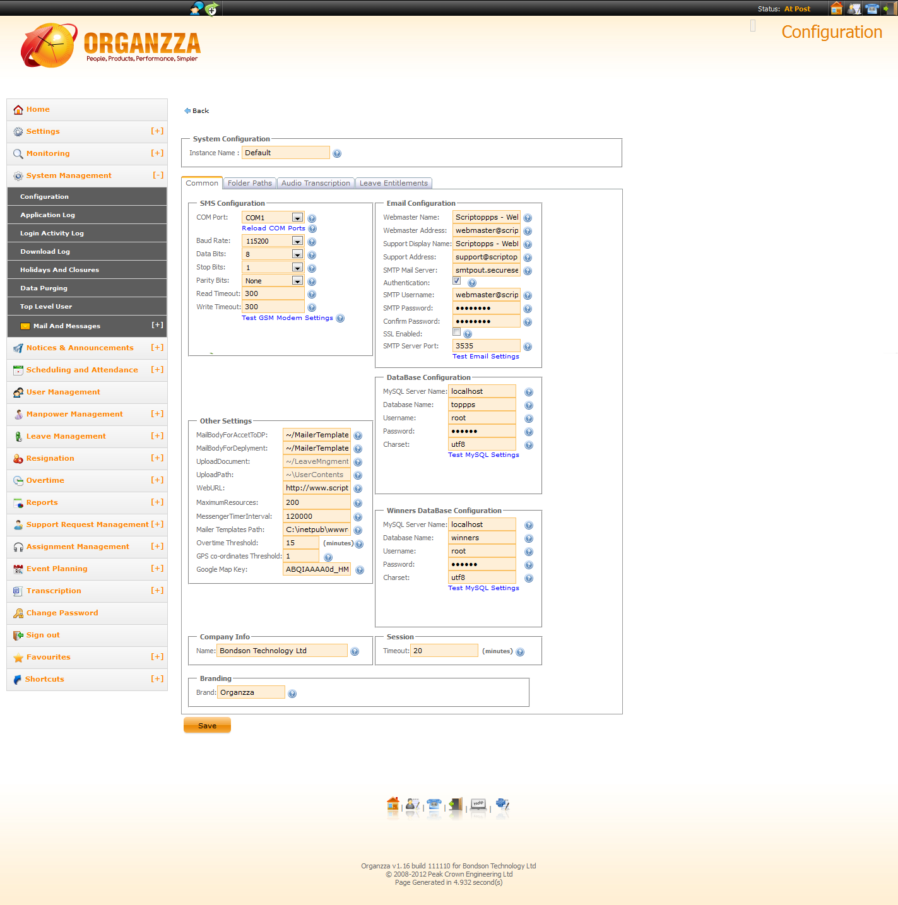
Task: Open Application Log in sidebar
Action: 87,215
